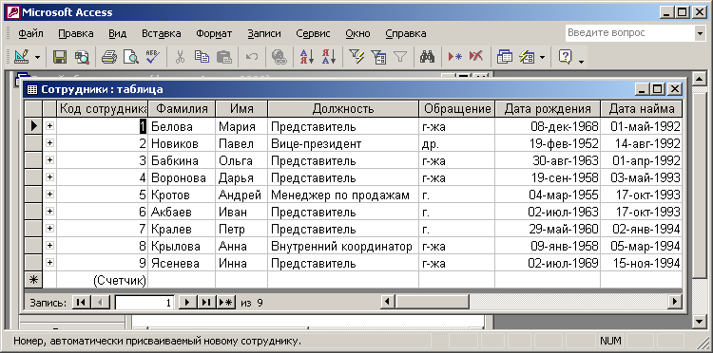Viewport: 713px width, 353px height.
Task: Open the Файл menu
Action: point(31,33)
